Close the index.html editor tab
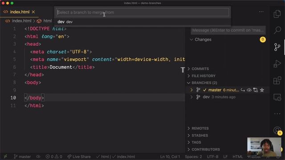The image size is (285, 160). [x=33, y=12]
